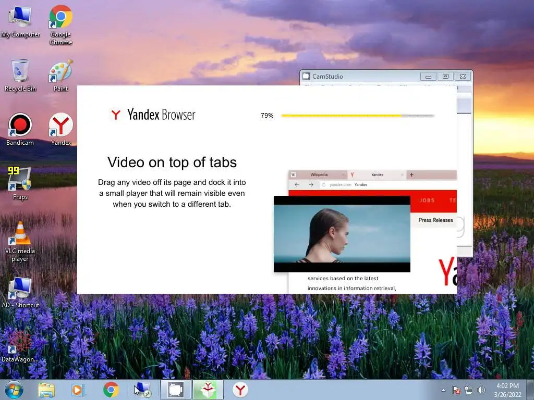Click 'Video on top of tabs' heading

(x=172, y=162)
